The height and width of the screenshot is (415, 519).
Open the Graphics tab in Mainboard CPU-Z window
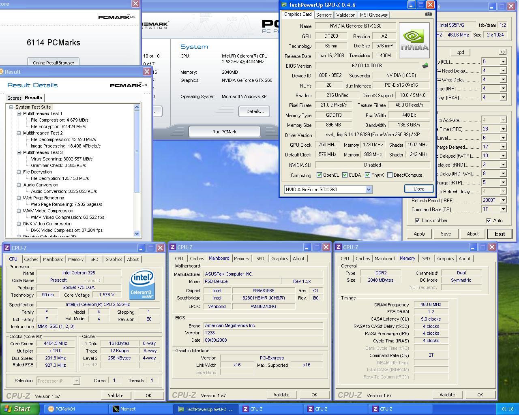(x=279, y=259)
